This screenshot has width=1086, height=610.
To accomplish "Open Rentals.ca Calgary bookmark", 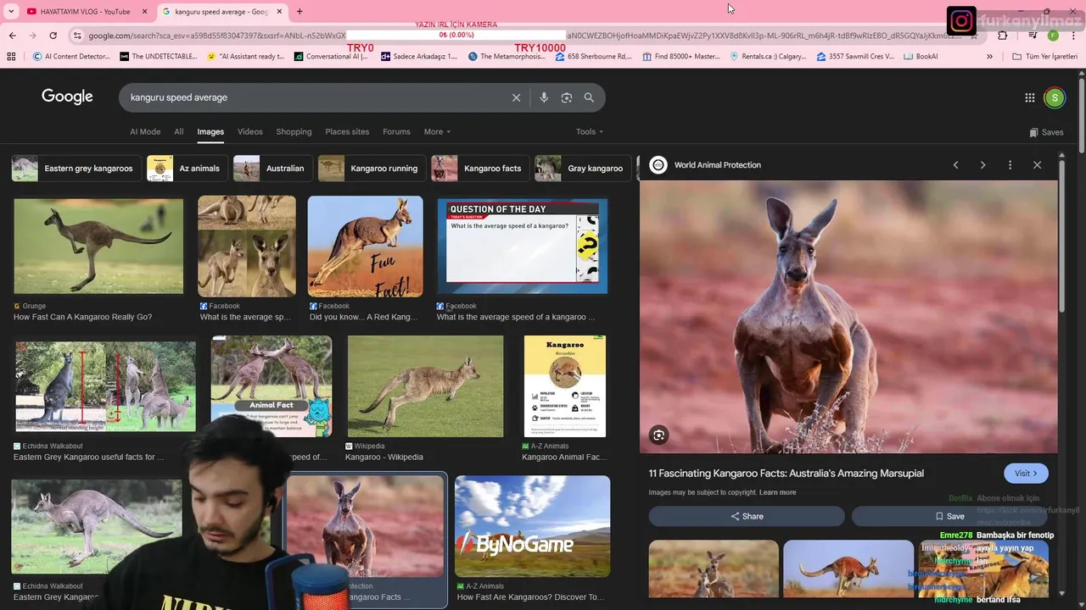I will point(767,57).
